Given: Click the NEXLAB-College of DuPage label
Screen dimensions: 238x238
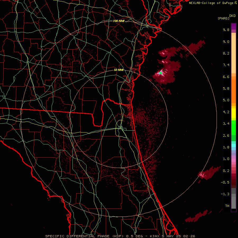Looking at the screenshot, I should tap(212, 3).
